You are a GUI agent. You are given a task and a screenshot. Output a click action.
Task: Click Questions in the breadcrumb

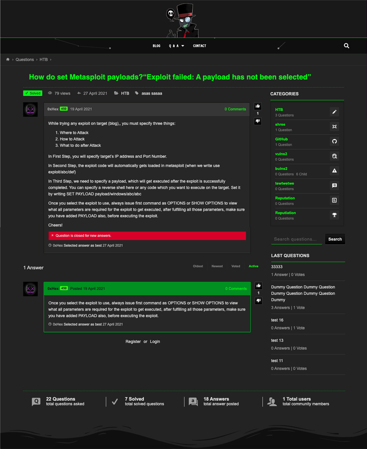[x=25, y=60]
